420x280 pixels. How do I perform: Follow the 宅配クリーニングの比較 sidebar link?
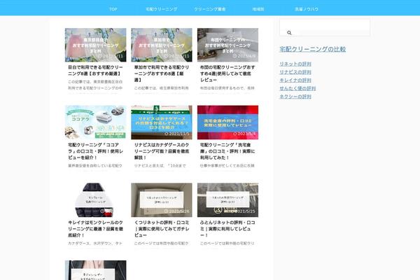click(313, 49)
